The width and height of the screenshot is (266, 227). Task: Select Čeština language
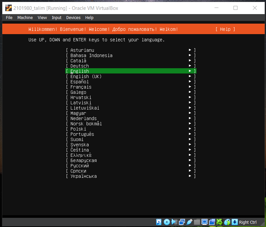point(131,150)
